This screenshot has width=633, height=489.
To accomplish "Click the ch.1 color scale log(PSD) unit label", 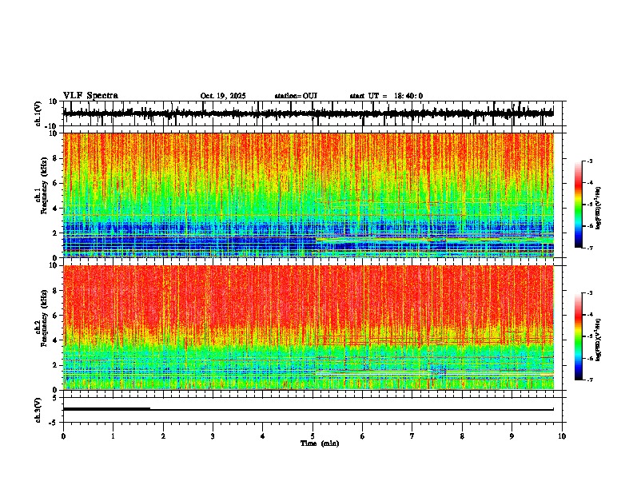I will pyautogui.click(x=599, y=209).
